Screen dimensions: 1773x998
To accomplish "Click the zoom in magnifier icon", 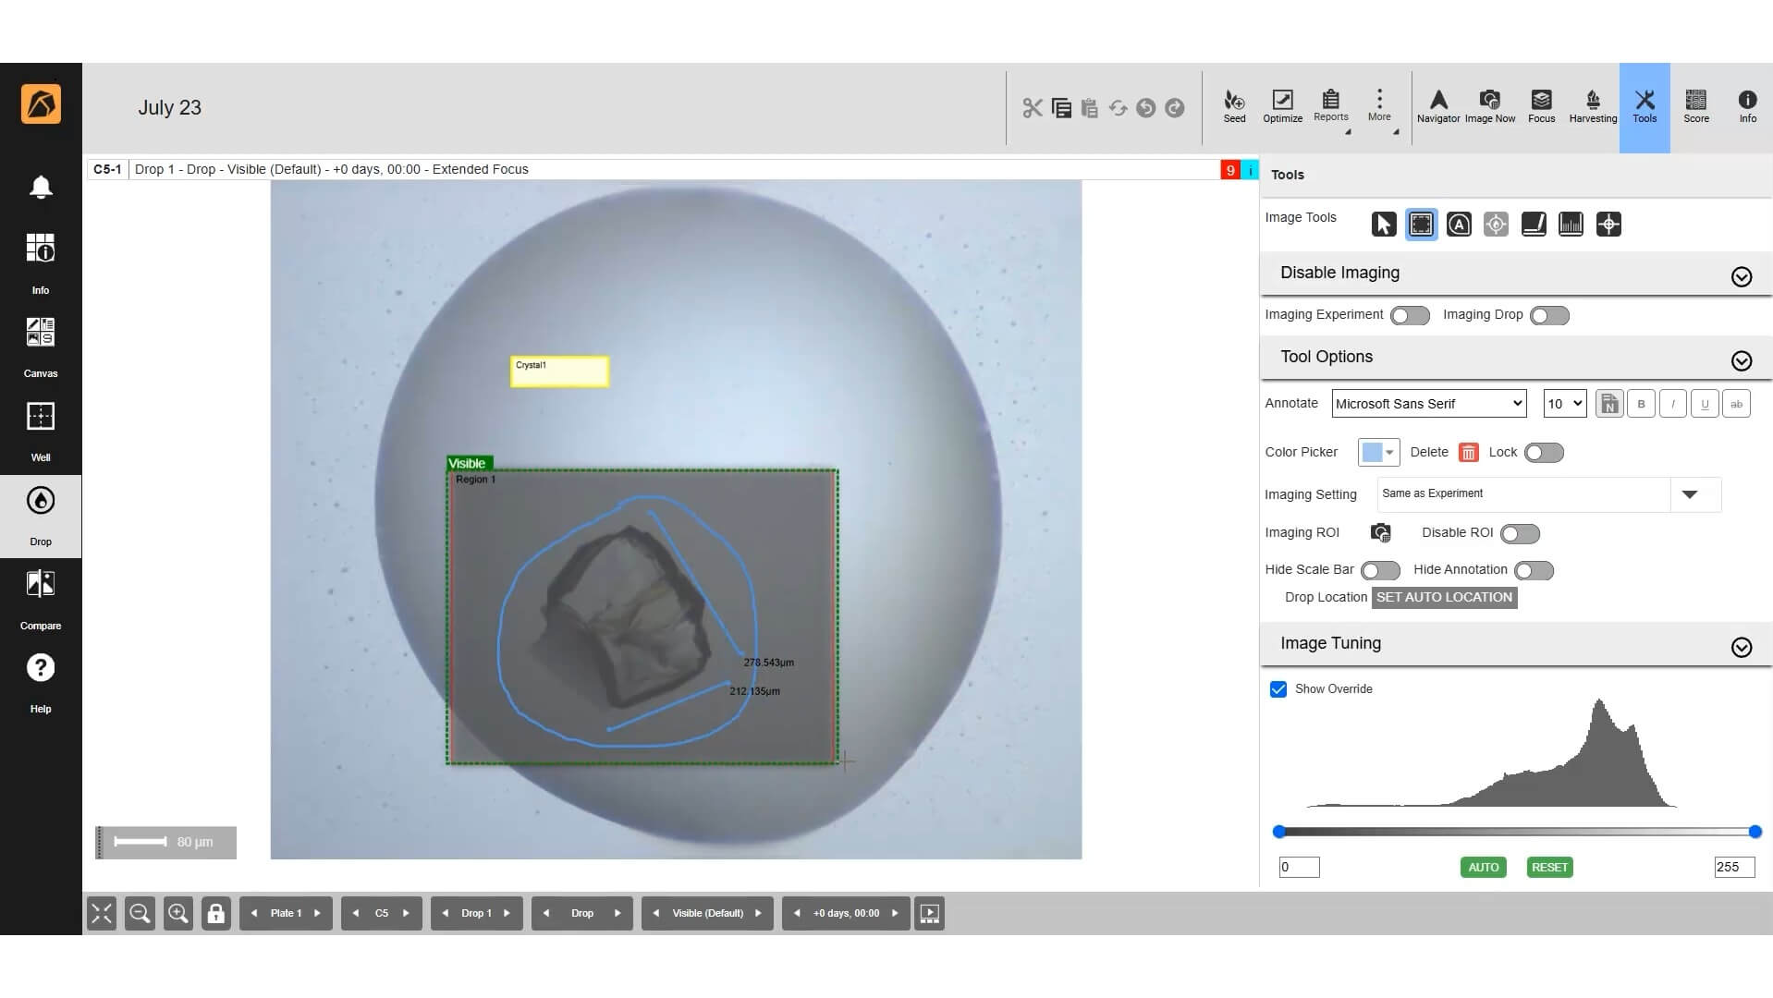I will (x=177, y=913).
